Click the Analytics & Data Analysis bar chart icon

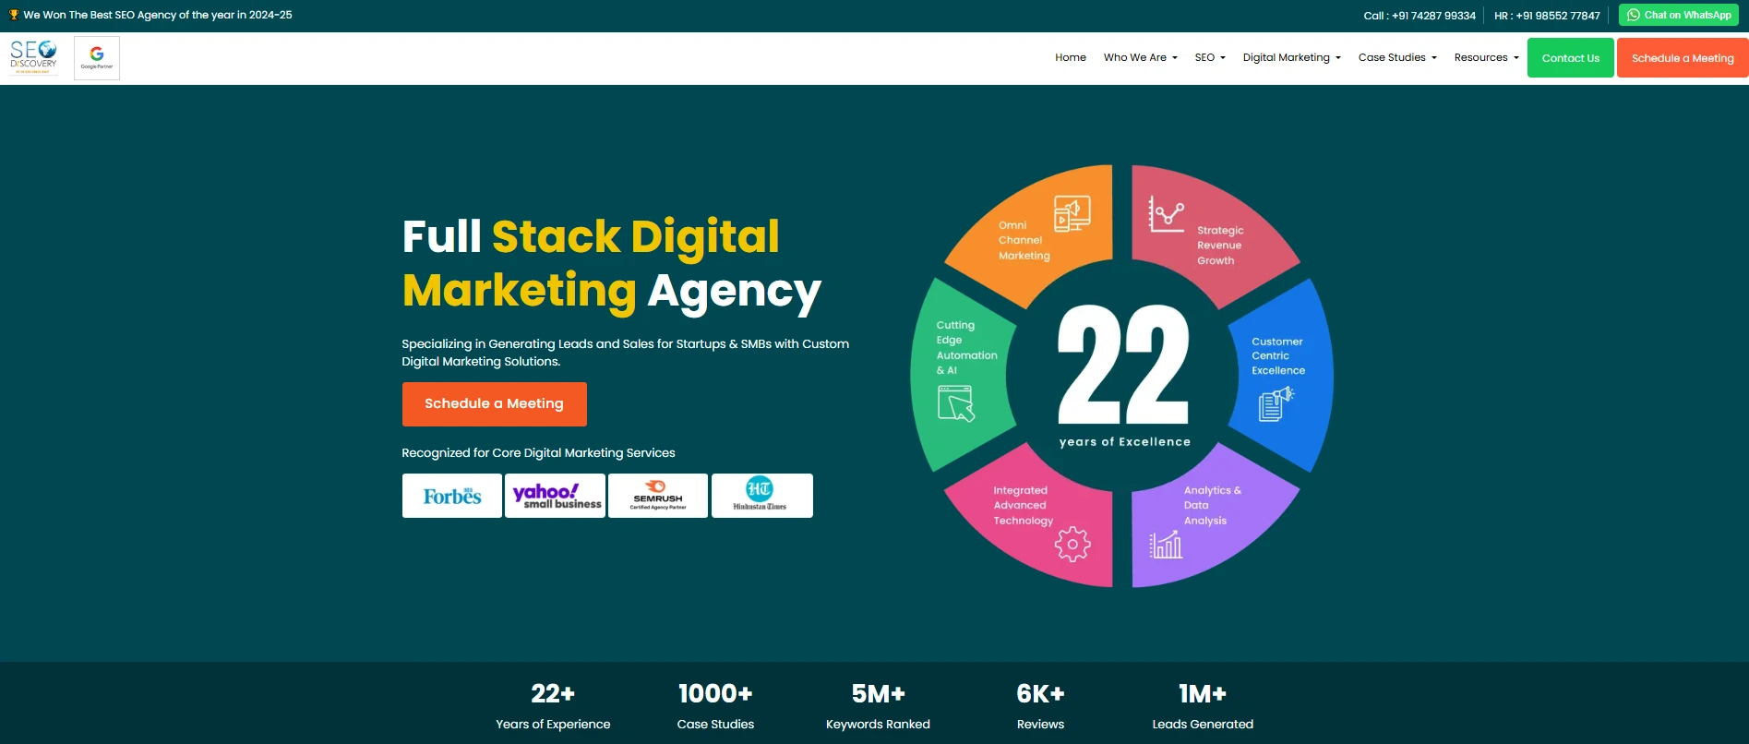(1166, 545)
